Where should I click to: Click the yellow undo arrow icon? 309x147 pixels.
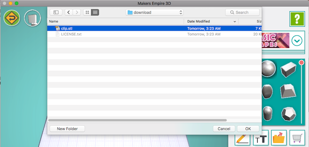pyautogui.click(x=12, y=18)
